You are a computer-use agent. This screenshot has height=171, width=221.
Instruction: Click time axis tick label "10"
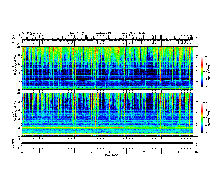(196, 153)
